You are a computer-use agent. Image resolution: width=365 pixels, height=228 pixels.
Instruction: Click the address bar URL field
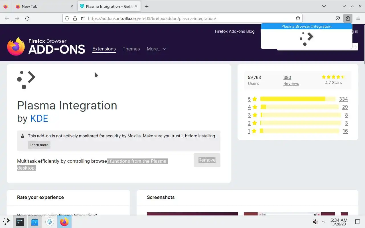click(182, 19)
